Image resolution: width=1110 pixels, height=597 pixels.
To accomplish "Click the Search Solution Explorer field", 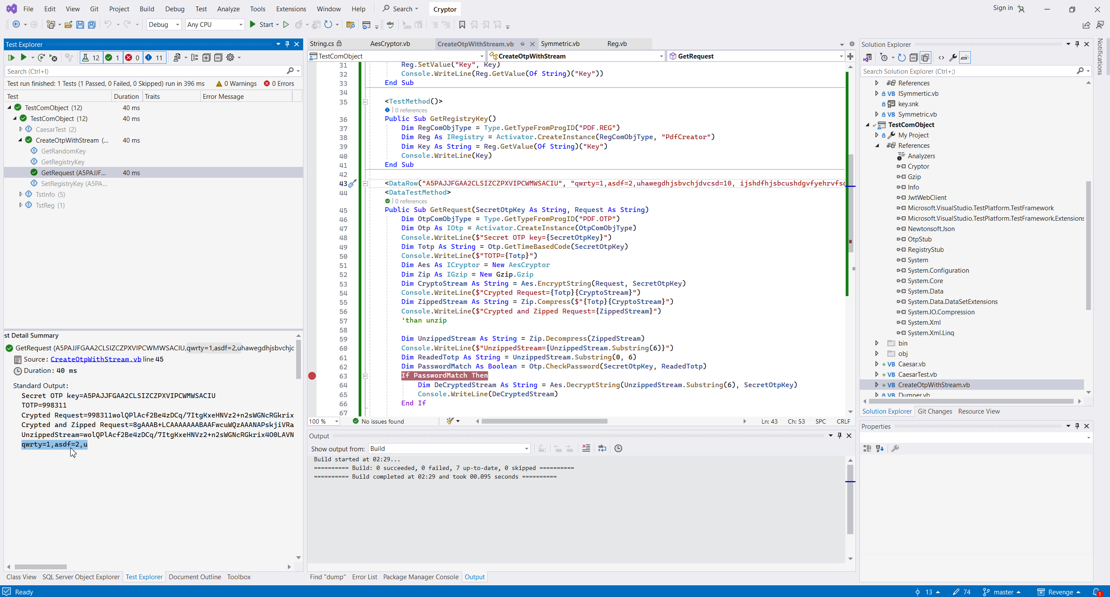I will (967, 71).
